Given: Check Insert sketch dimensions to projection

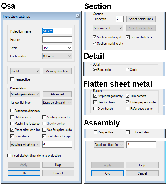Looking at the screenshot, I should [x=9, y=156].
